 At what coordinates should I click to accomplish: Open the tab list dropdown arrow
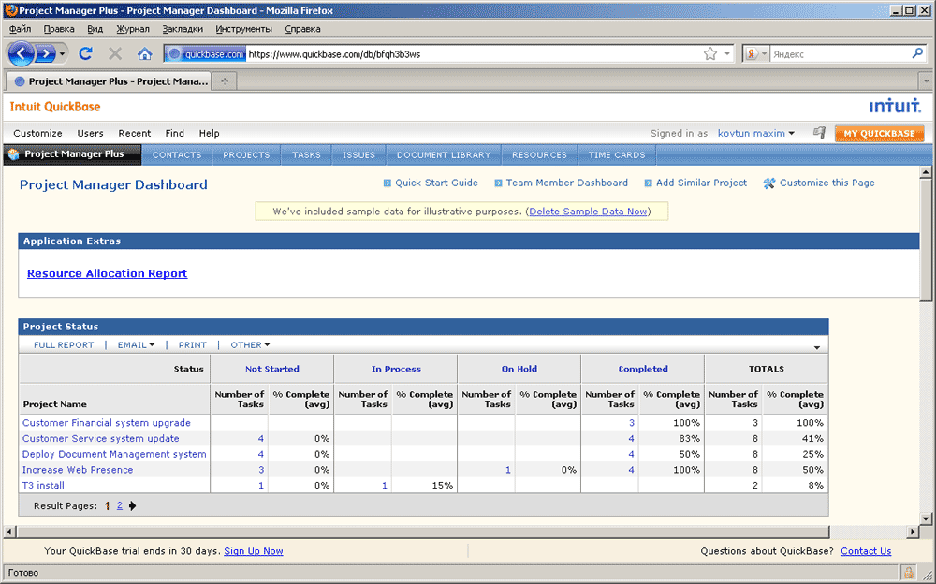point(927,80)
